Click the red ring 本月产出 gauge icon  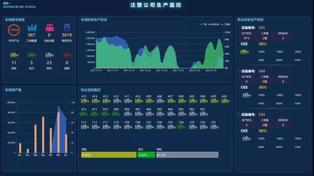click(14, 30)
